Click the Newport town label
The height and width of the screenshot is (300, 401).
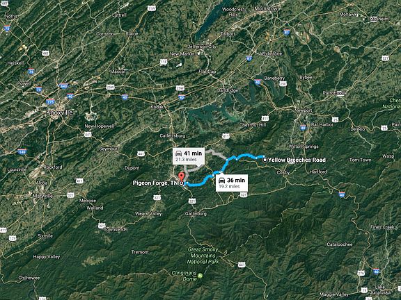304,110
